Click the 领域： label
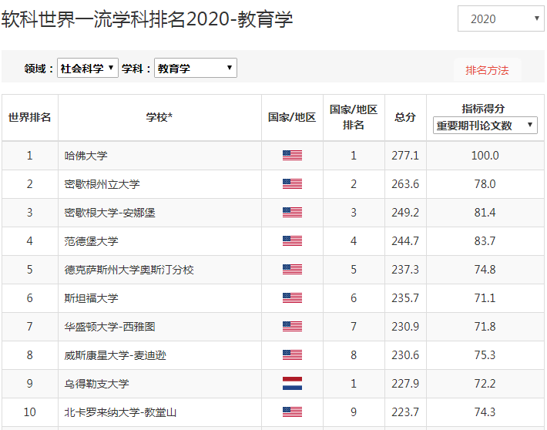 39,69
